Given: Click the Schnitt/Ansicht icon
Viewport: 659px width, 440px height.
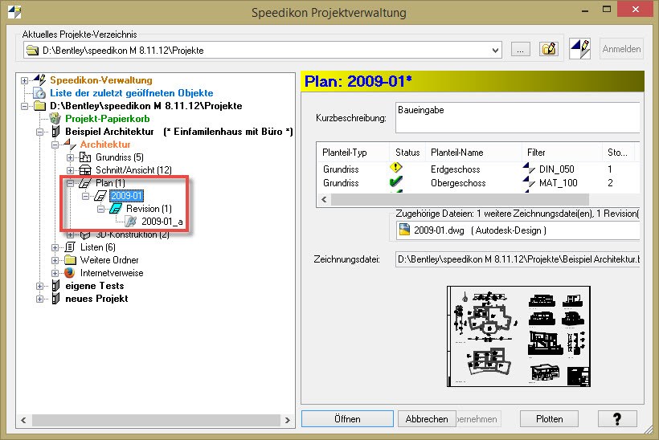Looking at the screenshot, I should (85, 170).
